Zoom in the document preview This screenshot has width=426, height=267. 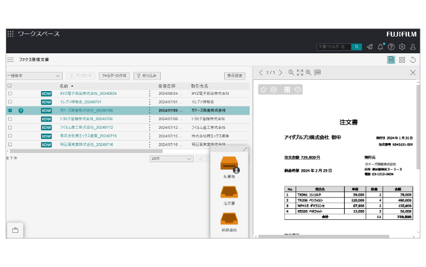pos(309,72)
